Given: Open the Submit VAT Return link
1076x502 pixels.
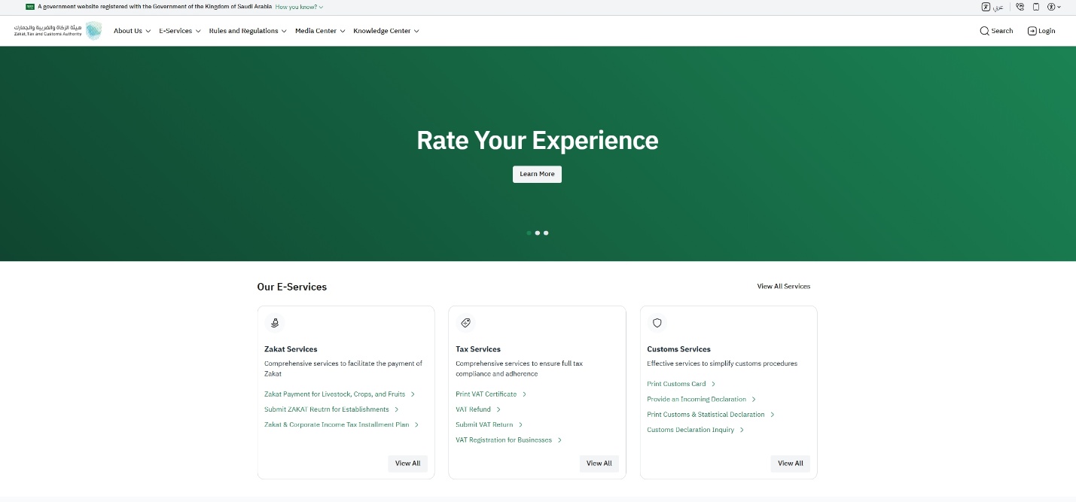Looking at the screenshot, I should click(489, 424).
